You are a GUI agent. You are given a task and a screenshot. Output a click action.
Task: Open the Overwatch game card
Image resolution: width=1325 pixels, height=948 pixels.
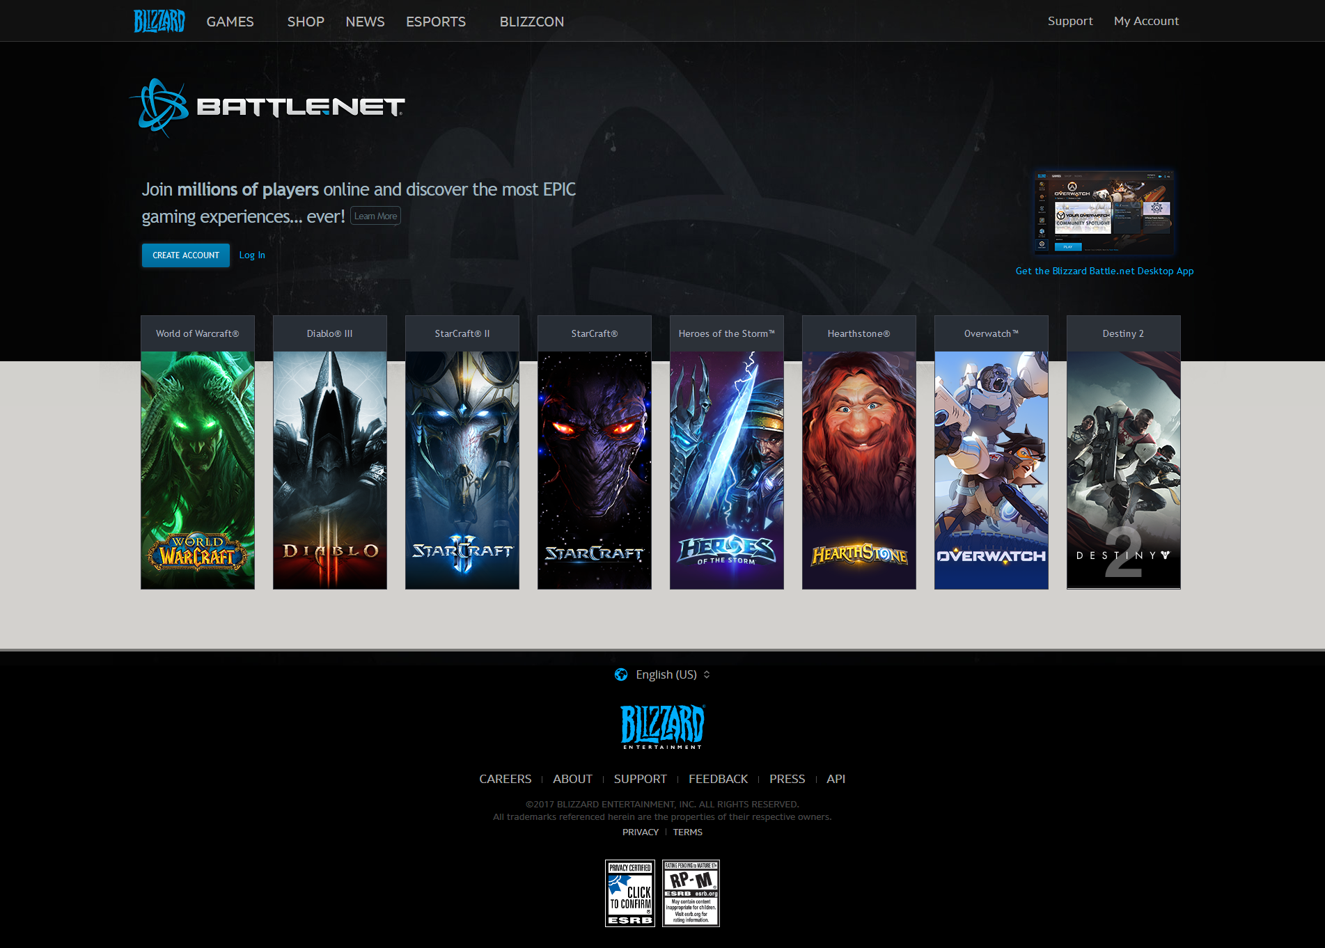(991, 452)
